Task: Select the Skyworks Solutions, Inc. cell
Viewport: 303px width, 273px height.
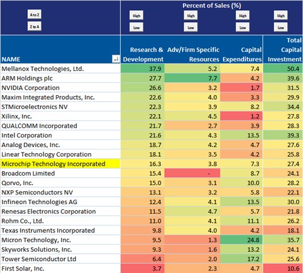Action: 60,249
